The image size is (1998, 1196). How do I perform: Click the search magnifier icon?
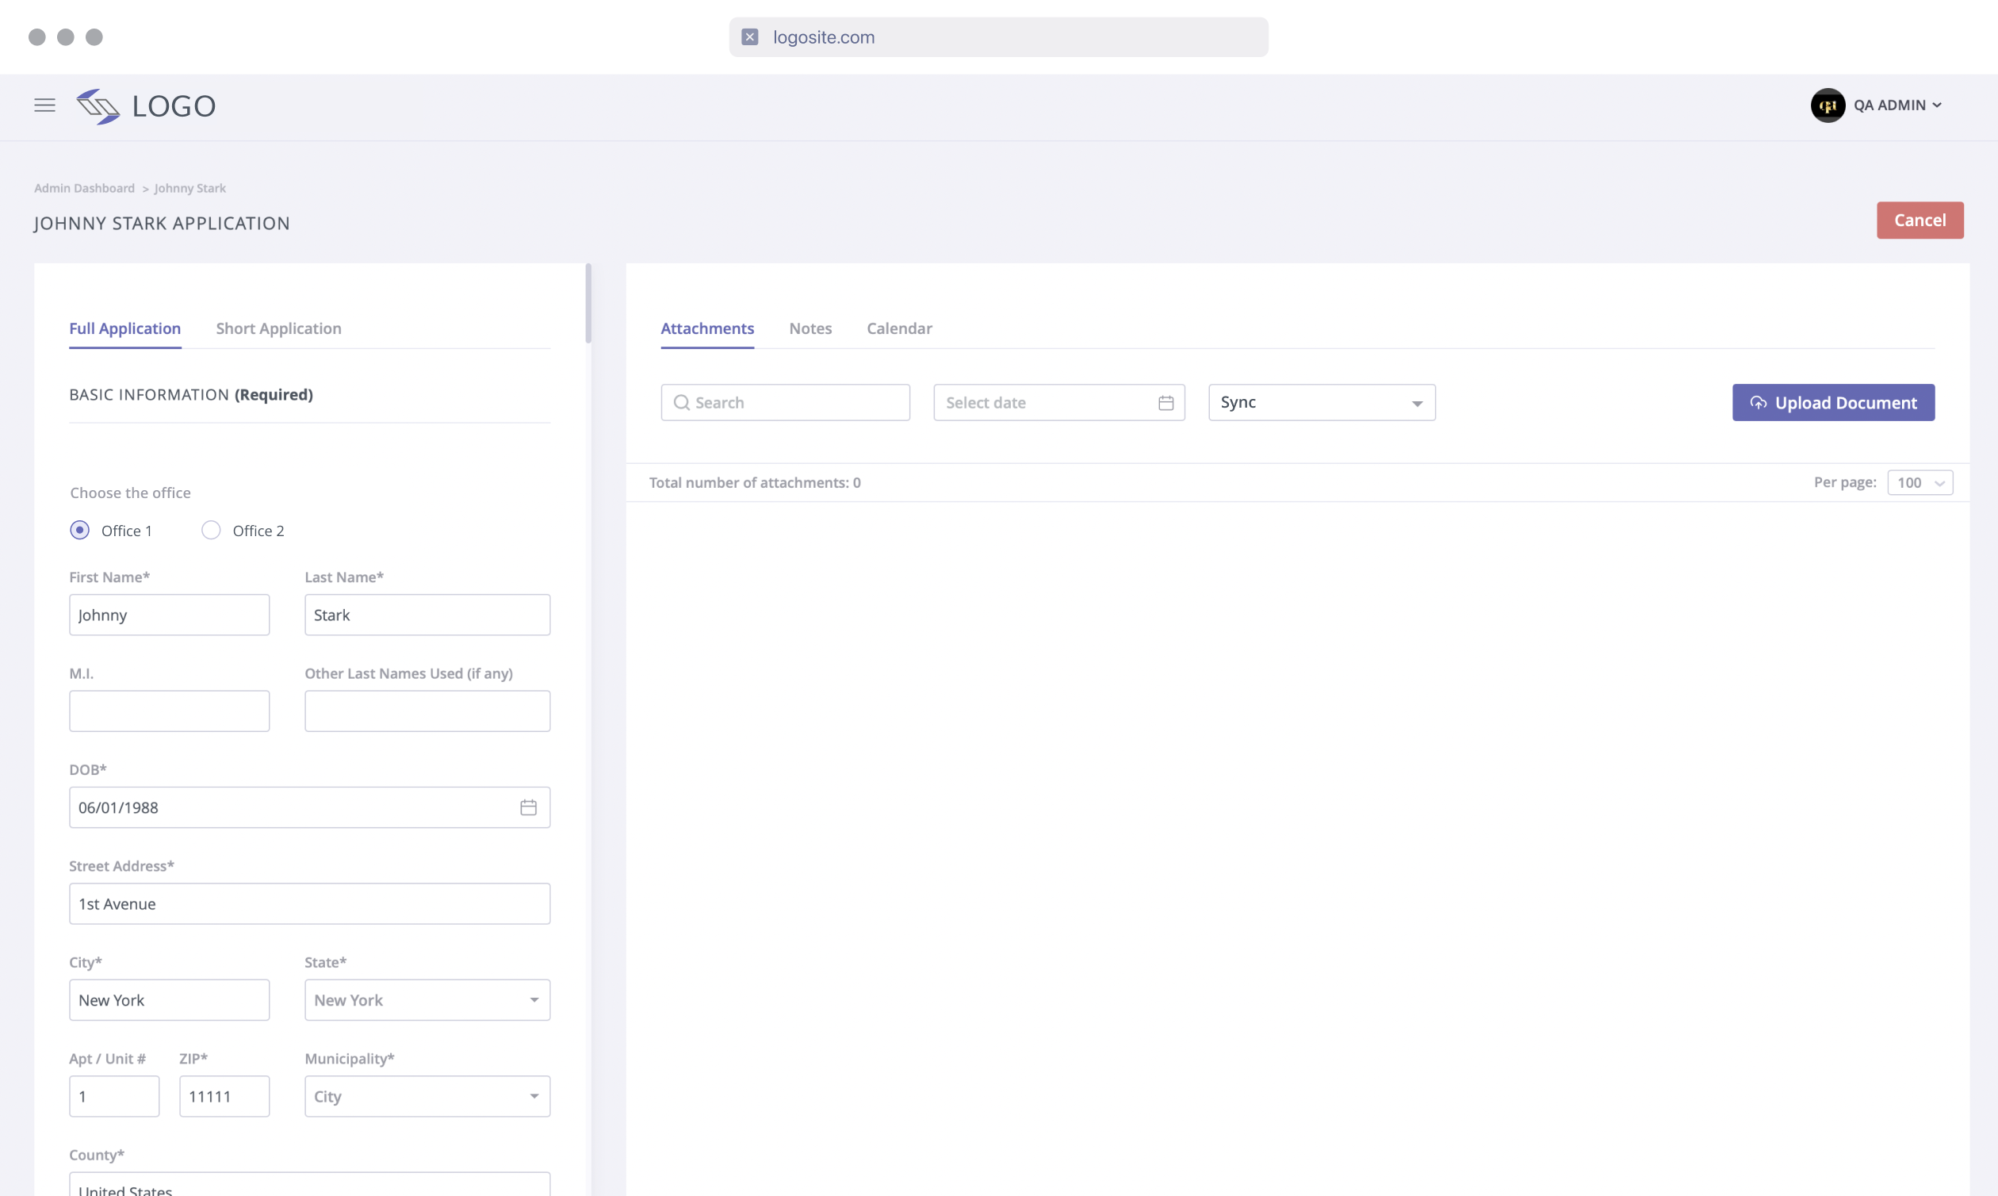click(x=682, y=403)
